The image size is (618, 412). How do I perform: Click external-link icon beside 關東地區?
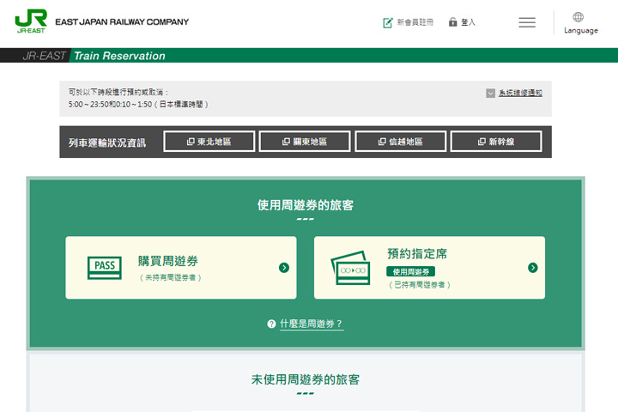[286, 142]
